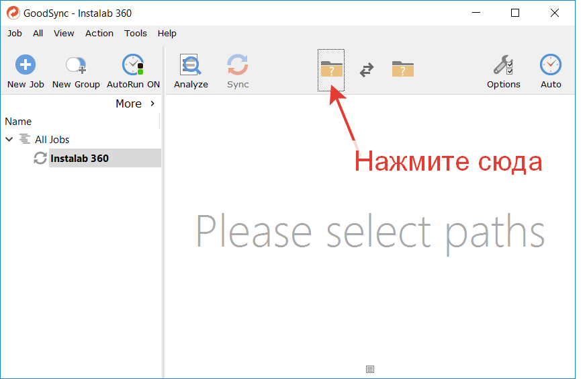Viewport: 585px width, 379px height.
Task: Click the GoodSync logo in title bar
Action: (x=13, y=13)
